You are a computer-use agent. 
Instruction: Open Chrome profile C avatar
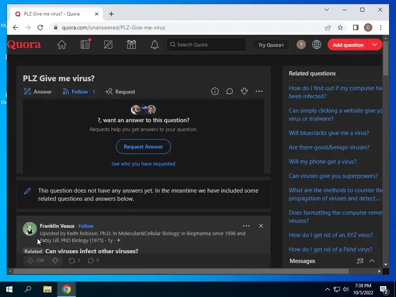pos(368,27)
